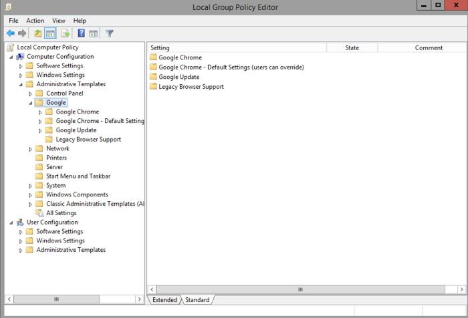Viewport: 468px width, 318px height.
Task: Click the All Settings icon in tree
Action: click(x=39, y=213)
